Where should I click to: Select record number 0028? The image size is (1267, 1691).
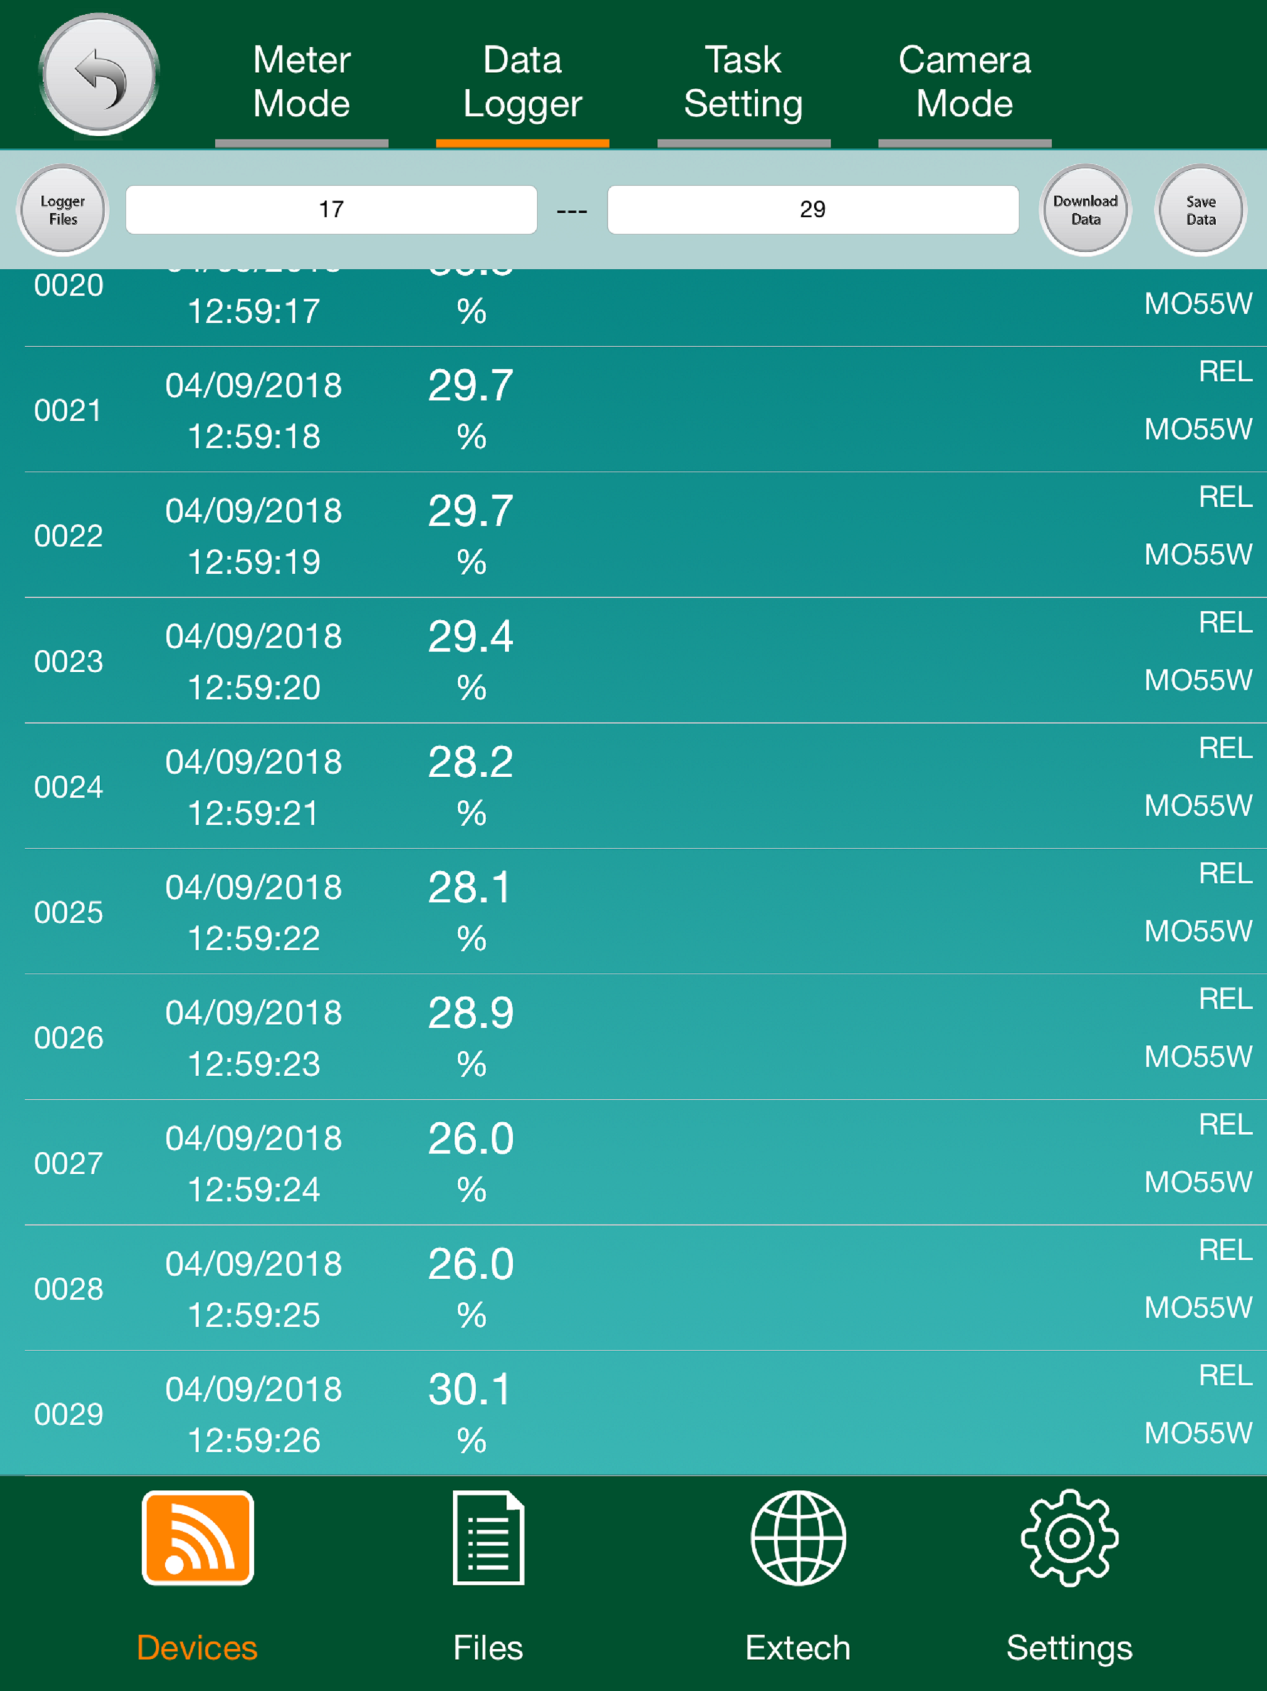68,1289
